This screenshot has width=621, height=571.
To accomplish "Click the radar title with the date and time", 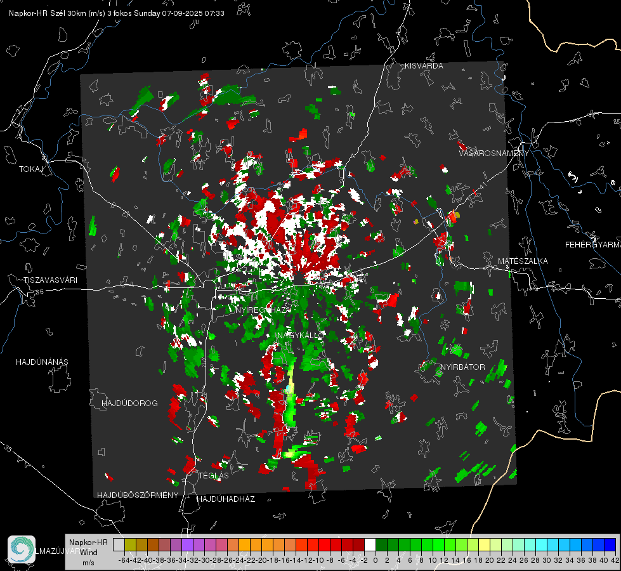I will (x=117, y=13).
